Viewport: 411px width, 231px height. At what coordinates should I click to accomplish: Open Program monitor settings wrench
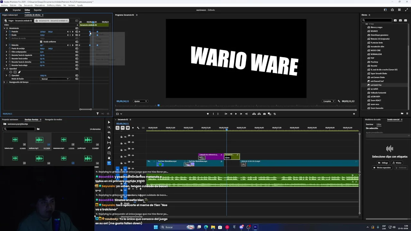pyautogui.click(x=339, y=101)
